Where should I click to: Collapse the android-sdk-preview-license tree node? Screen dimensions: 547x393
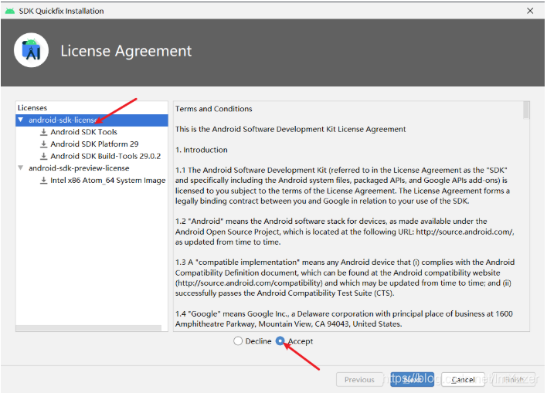pos(21,168)
